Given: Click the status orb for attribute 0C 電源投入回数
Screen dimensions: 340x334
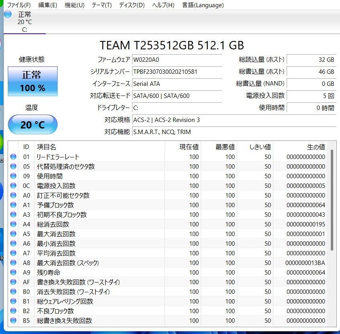Looking at the screenshot, I should click(x=13, y=185).
